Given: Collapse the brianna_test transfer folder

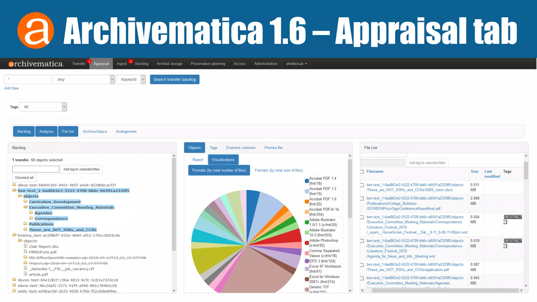Looking at the screenshot, I should pyautogui.click(x=14, y=235).
